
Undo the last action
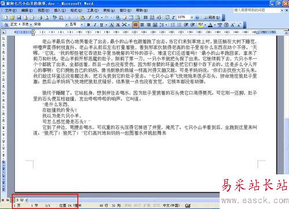pos(97,18)
